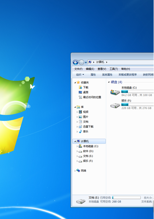
Task: Select the 迅雷下载 library icon
Action: click(x=80, y=126)
